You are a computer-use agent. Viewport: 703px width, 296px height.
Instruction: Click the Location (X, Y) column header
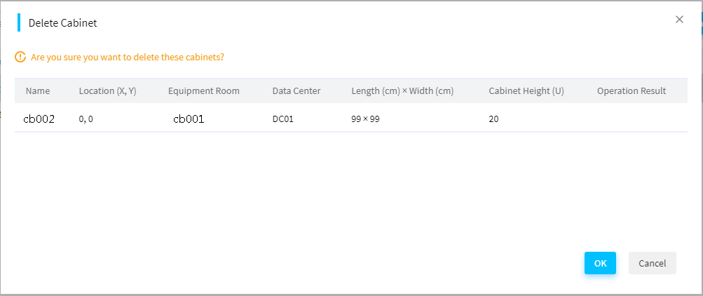click(x=108, y=91)
